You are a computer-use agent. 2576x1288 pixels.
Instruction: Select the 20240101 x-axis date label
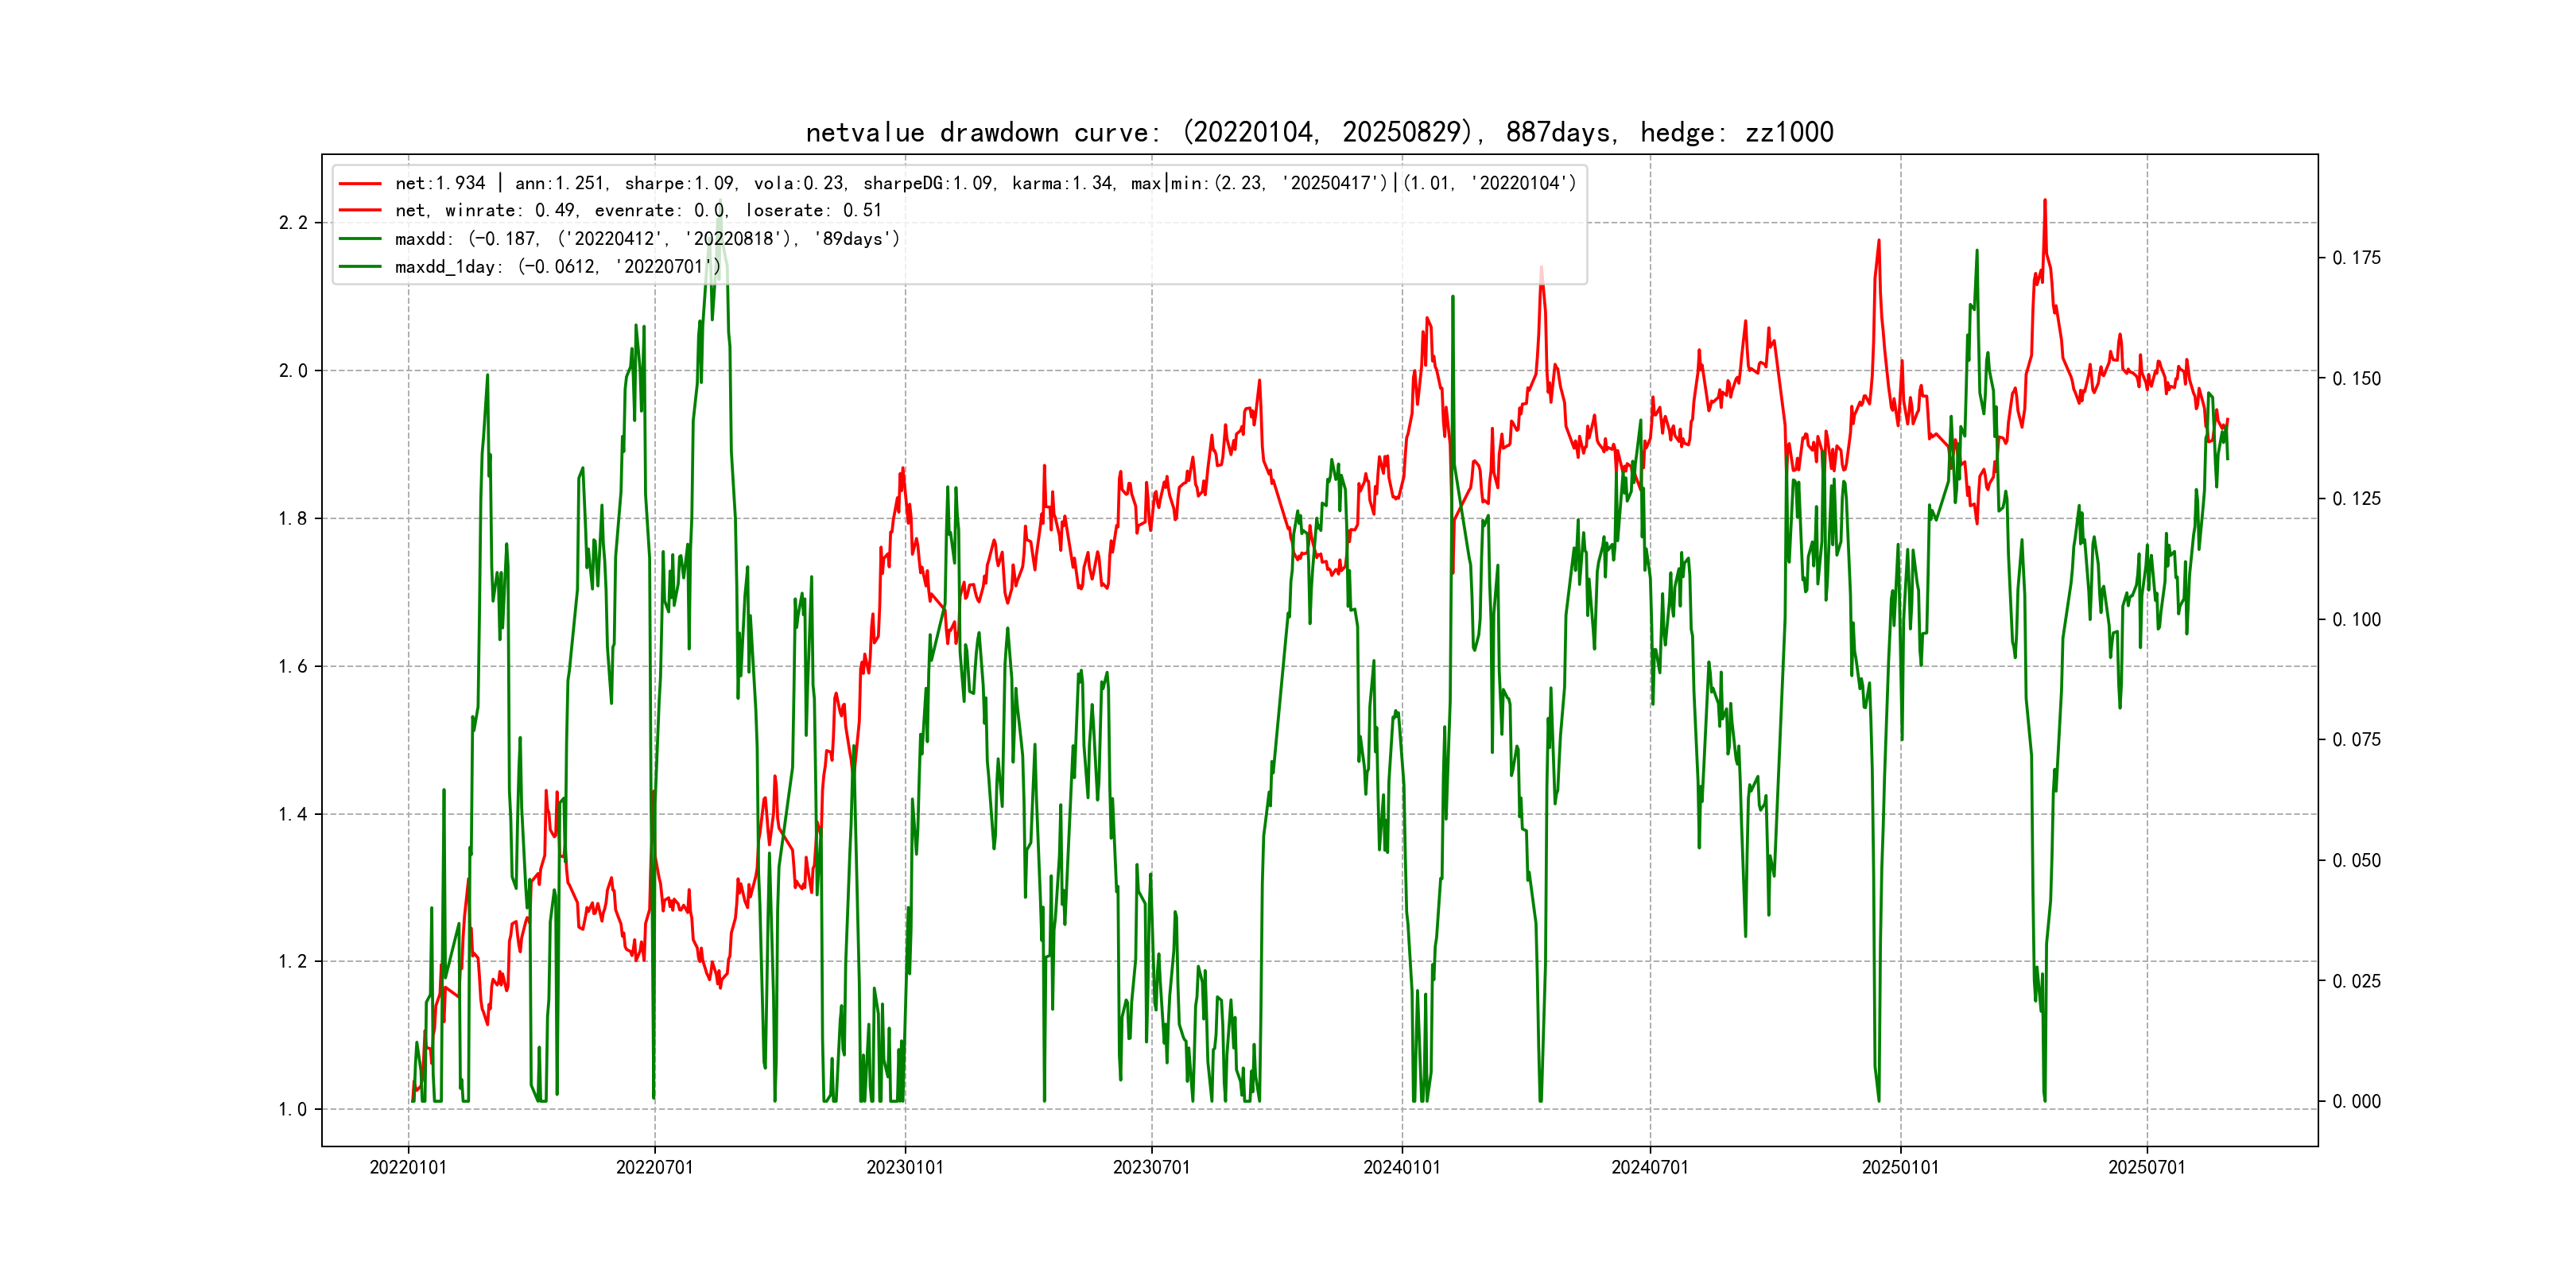point(1402,1168)
